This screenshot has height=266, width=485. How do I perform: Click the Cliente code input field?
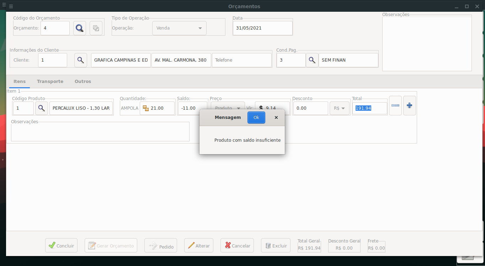click(x=53, y=60)
